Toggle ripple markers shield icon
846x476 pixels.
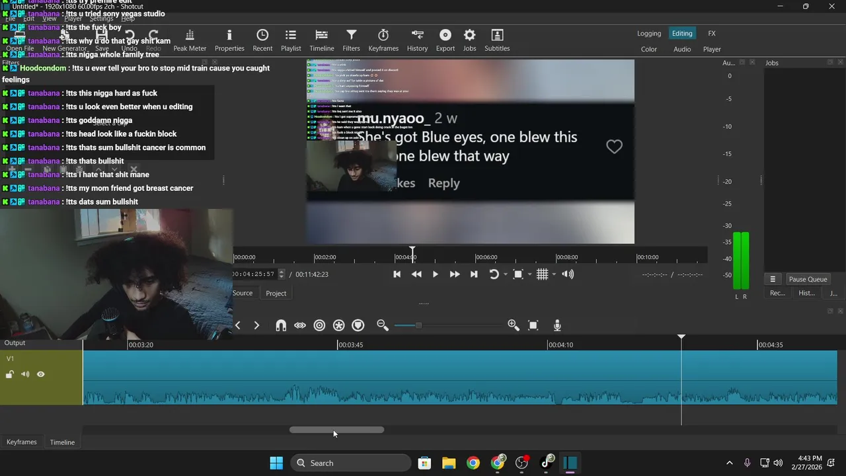click(x=358, y=325)
